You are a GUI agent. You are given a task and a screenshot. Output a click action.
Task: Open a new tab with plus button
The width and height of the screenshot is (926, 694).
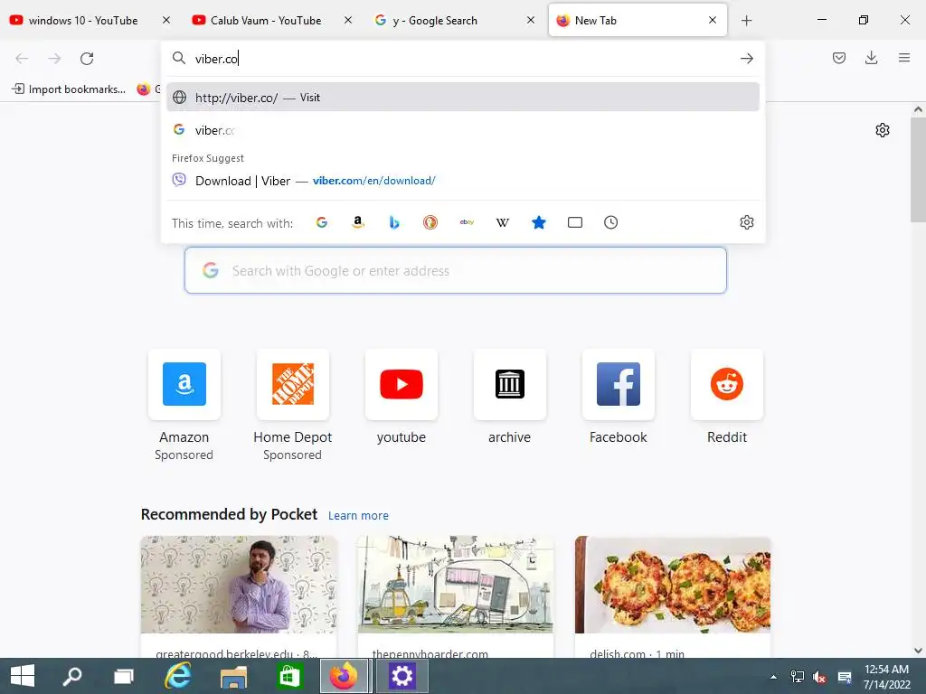[746, 21]
